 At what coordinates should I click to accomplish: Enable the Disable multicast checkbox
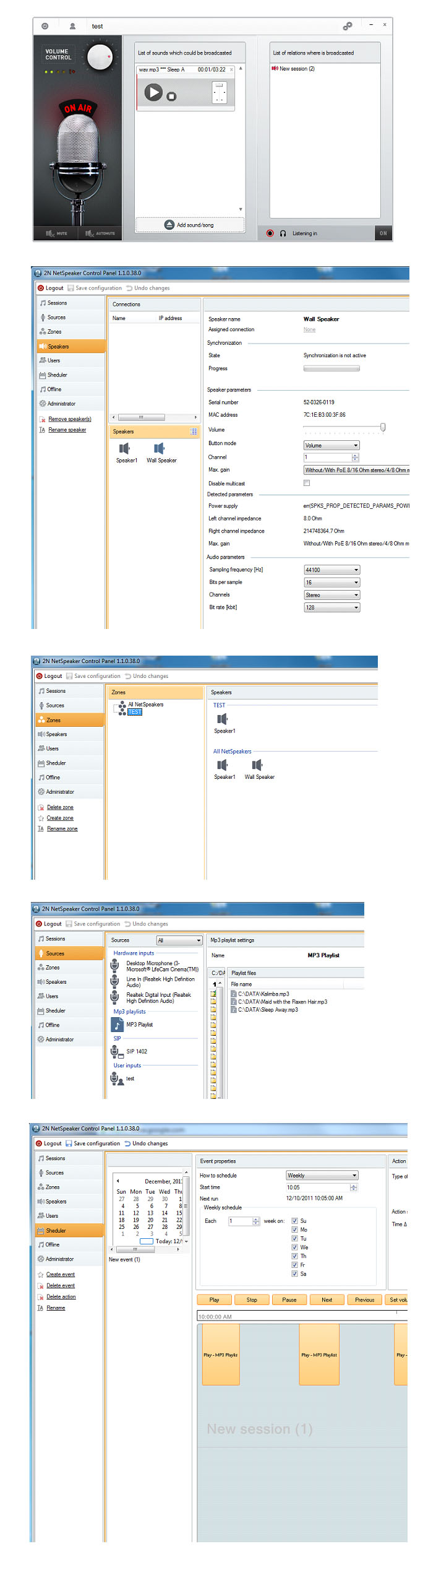(x=307, y=483)
